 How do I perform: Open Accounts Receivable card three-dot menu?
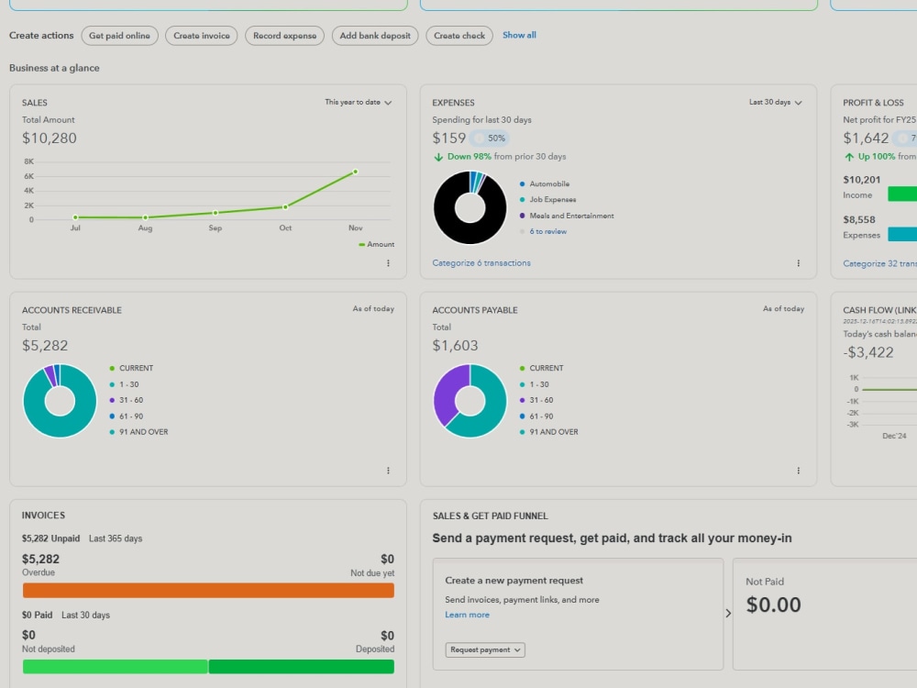coord(388,471)
